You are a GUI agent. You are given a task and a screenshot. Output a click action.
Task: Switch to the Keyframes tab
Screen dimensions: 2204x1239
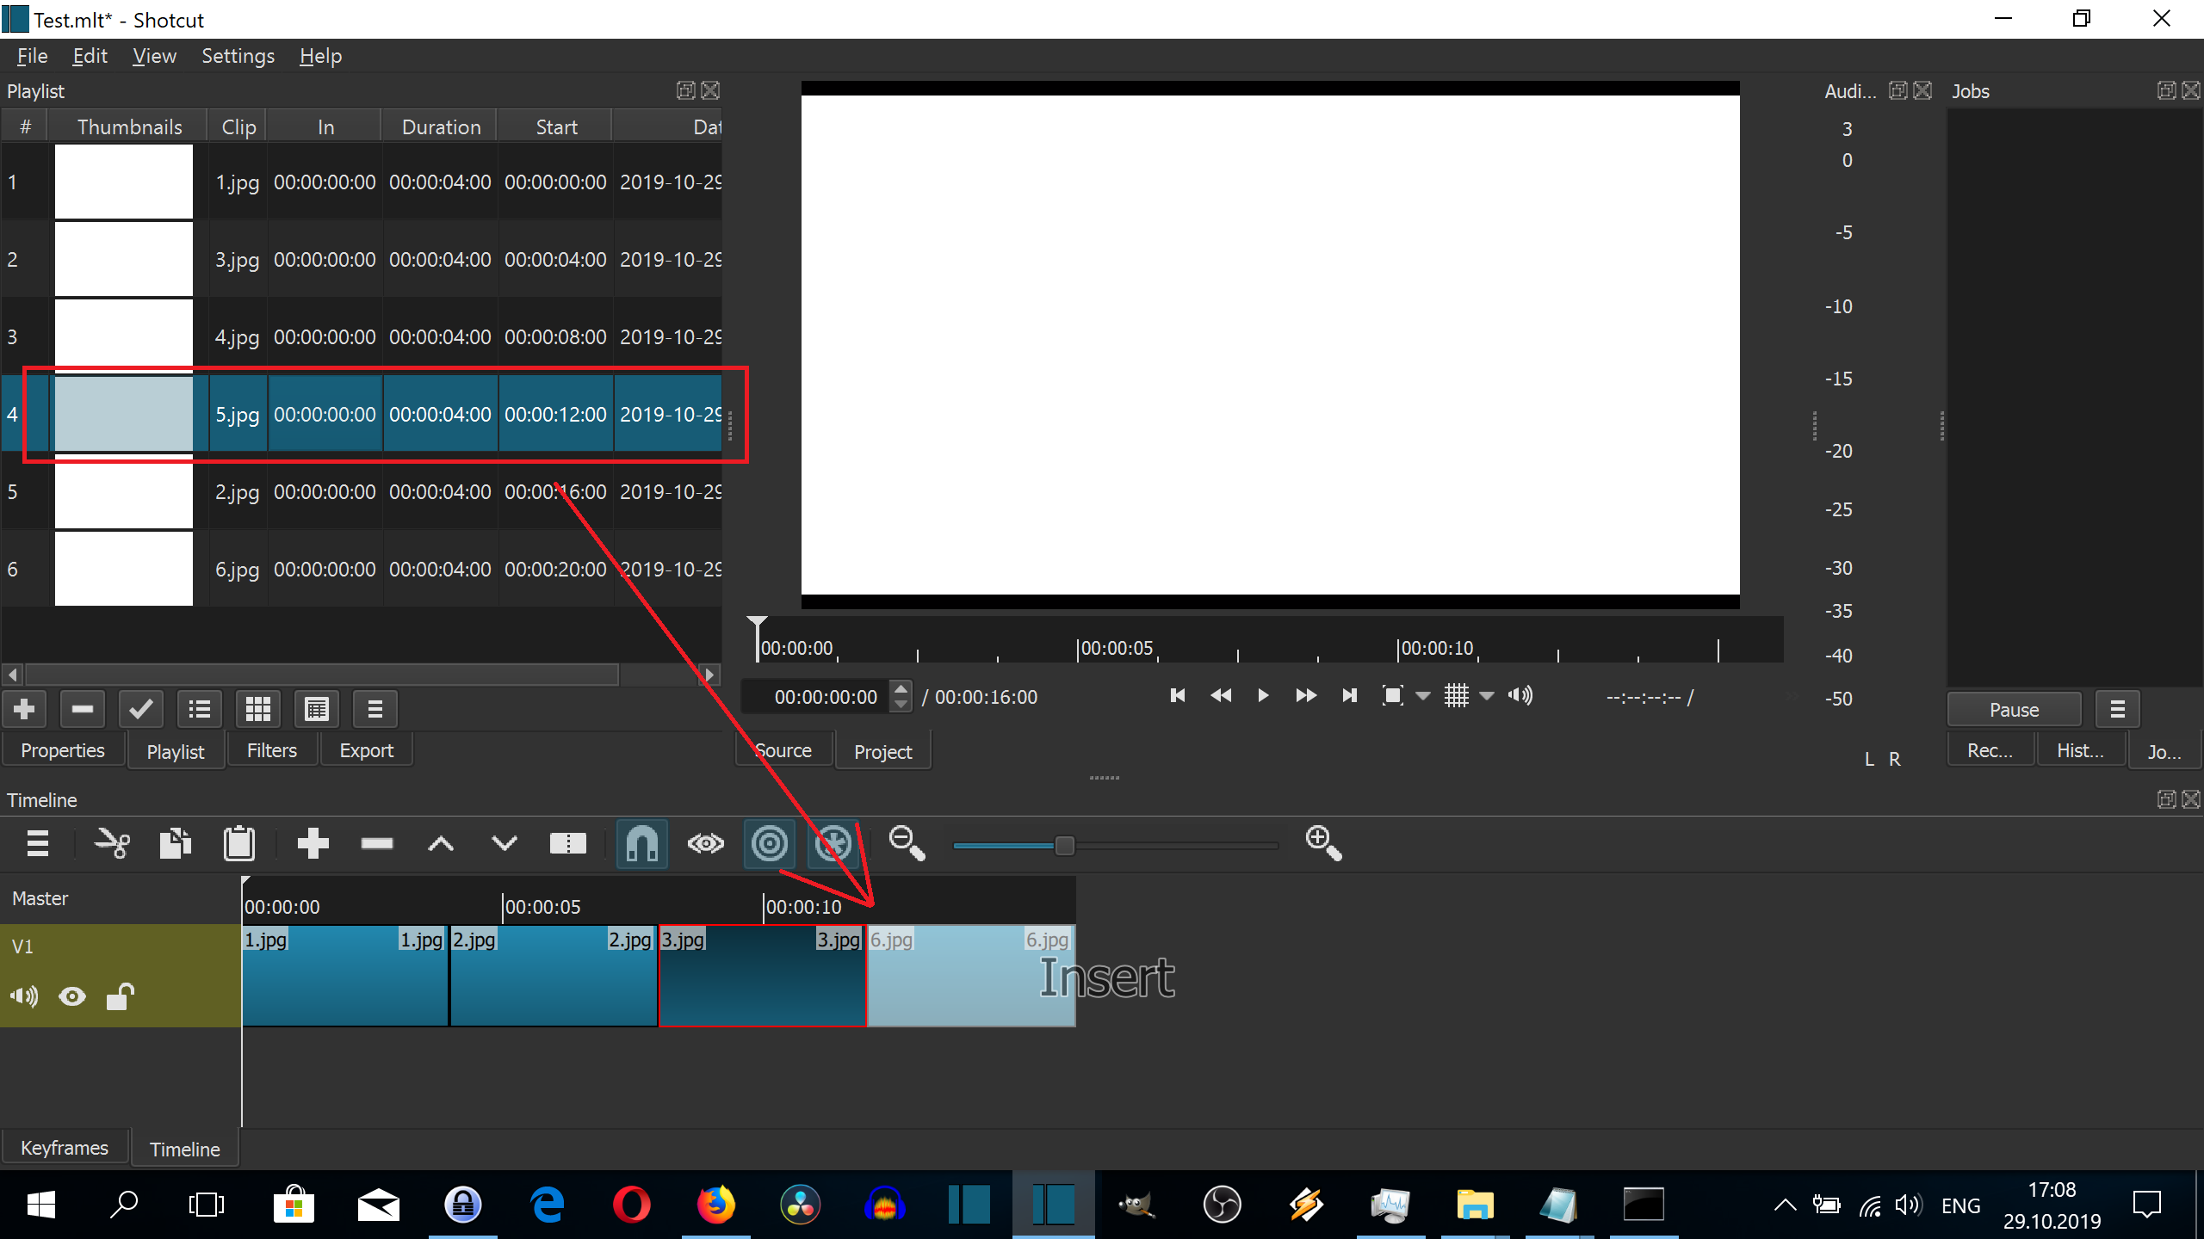pos(64,1146)
